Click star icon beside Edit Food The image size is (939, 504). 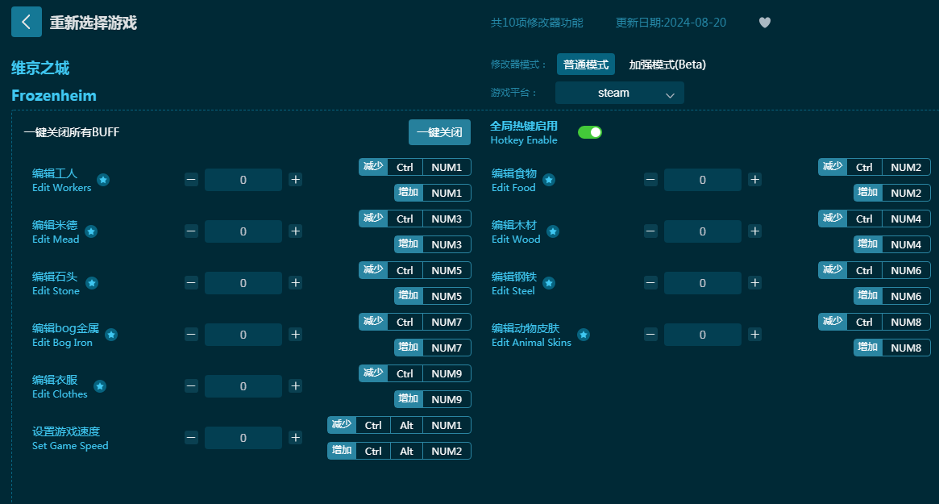[x=549, y=180]
